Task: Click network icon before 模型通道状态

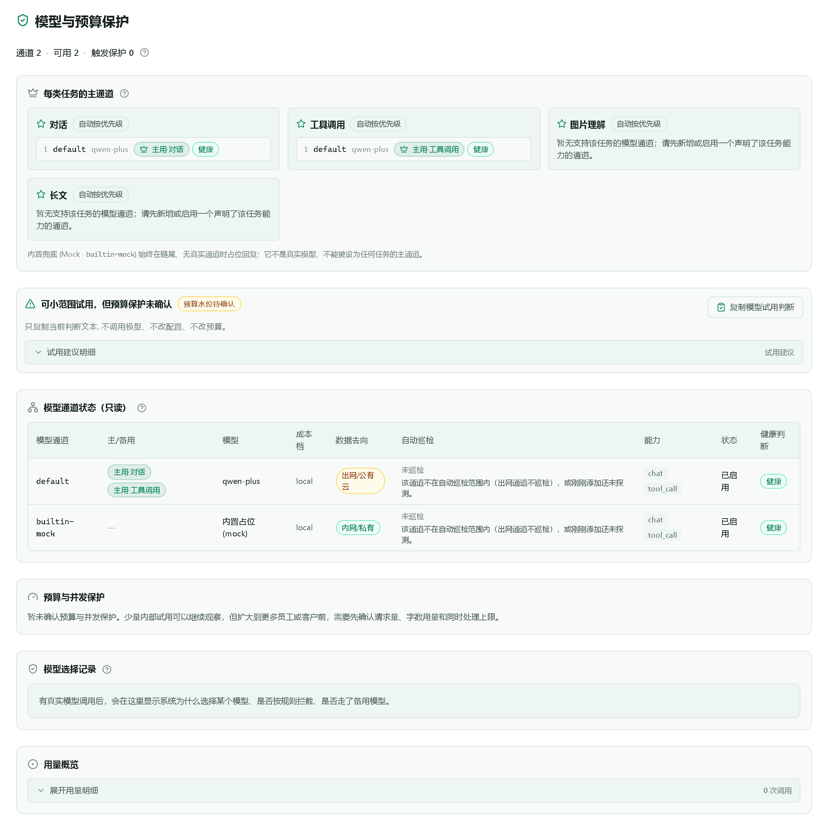Action: [33, 408]
